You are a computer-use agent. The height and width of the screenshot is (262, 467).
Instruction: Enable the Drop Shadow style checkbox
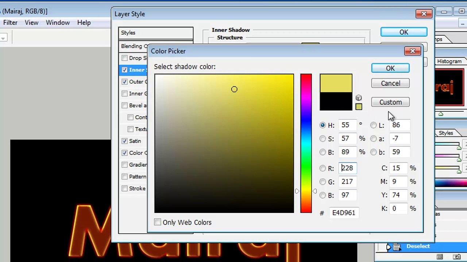coord(125,58)
